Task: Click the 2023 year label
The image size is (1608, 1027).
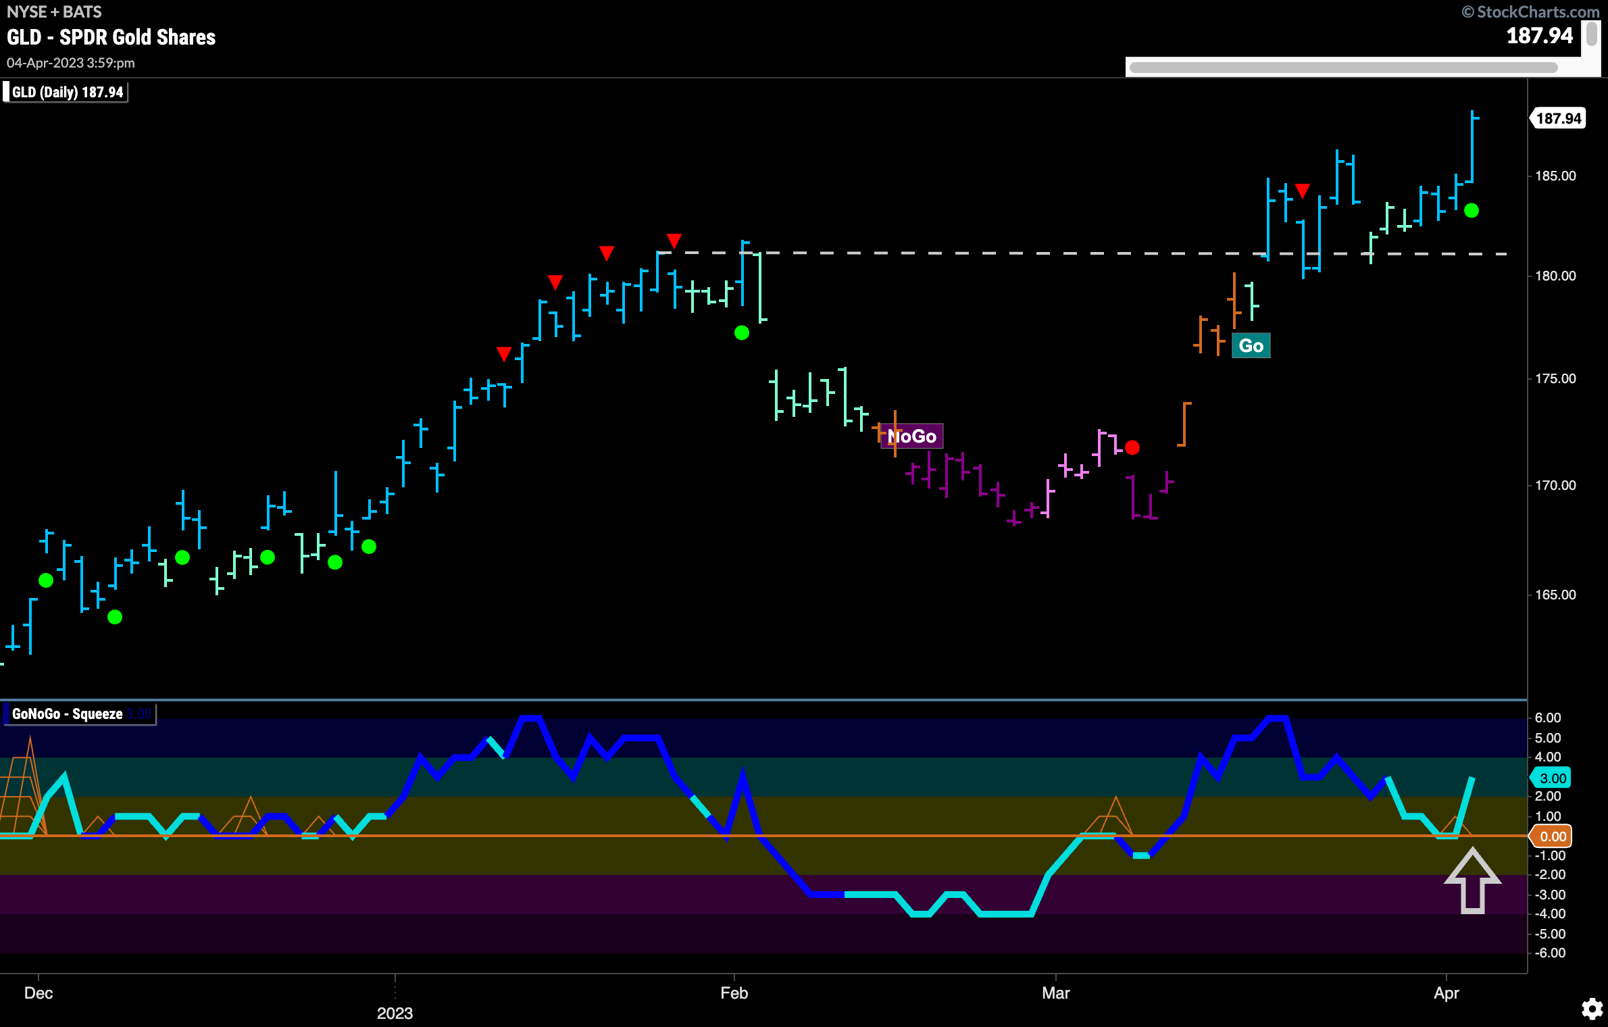Action: (x=395, y=1013)
